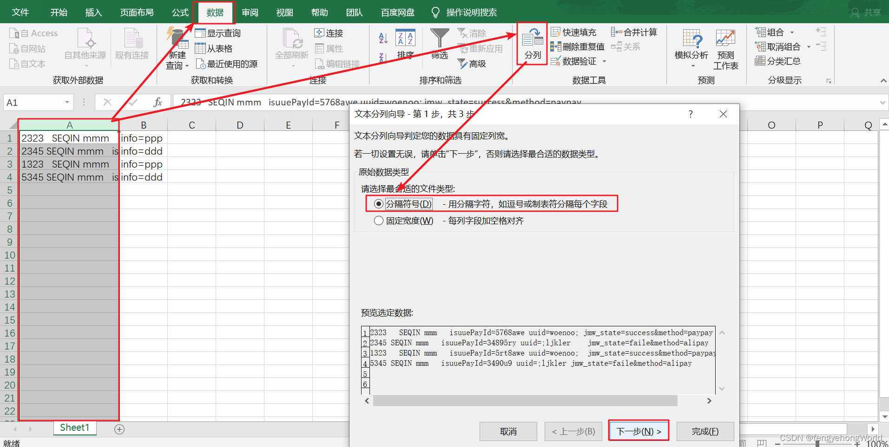Screen dimensions: 889x447
Task: Click From Text (自文本)
Action: click(28, 64)
